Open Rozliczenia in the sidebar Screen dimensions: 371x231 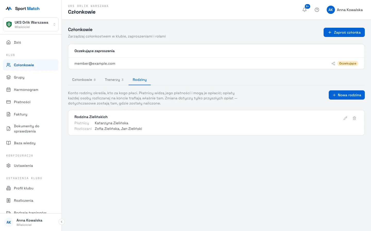click(x=31, y=200)
